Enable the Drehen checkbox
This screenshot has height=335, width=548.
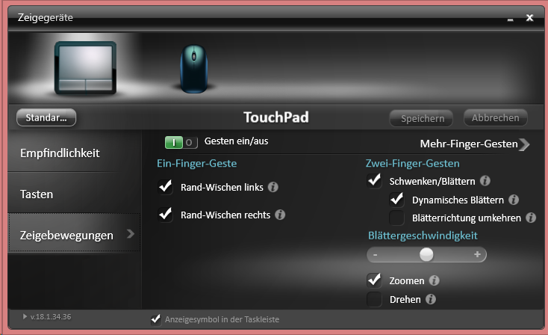click(x=374, y=299)
